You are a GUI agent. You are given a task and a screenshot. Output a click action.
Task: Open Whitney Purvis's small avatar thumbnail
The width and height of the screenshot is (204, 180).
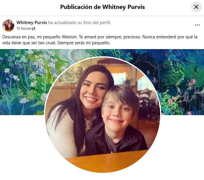click(8, 26)
